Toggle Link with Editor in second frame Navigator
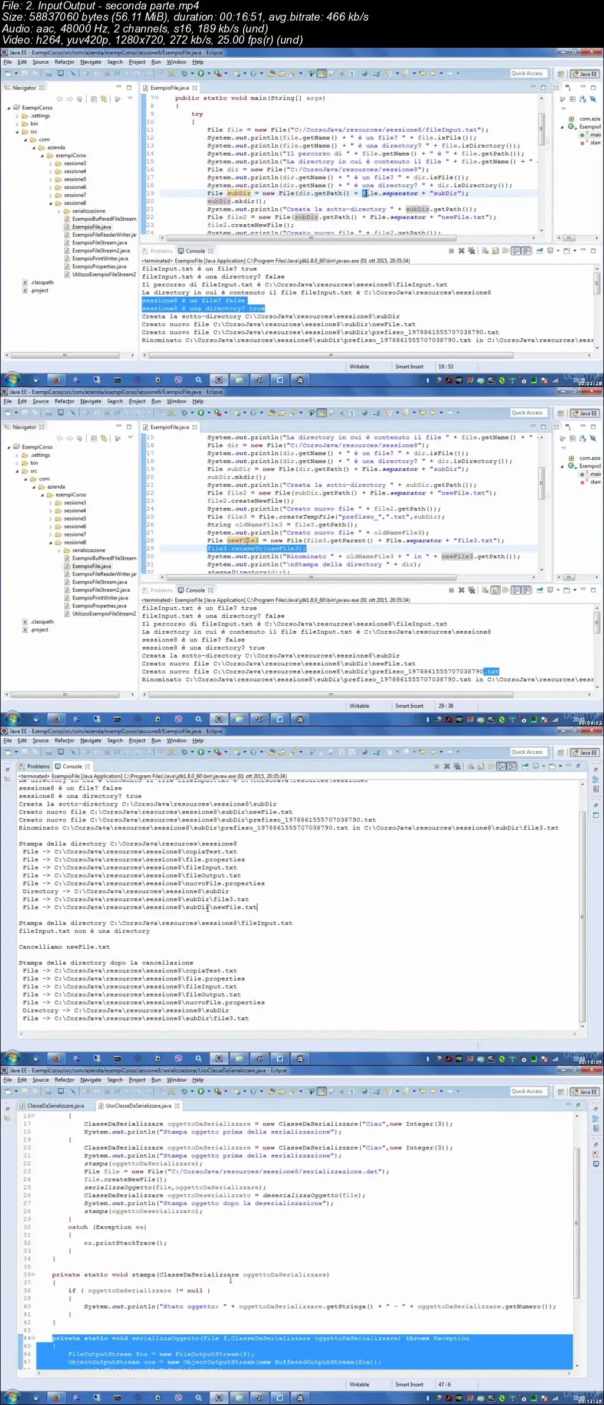 click(x=104, y=438)
